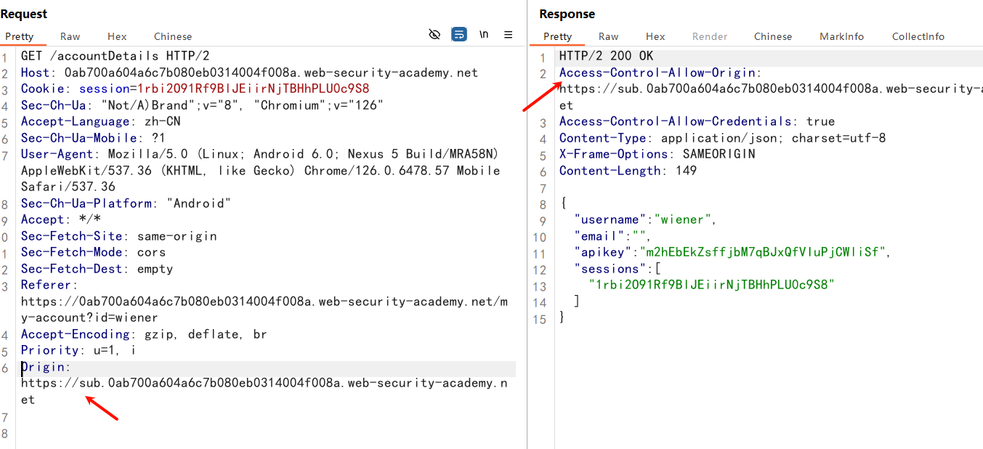The height and width of the screenshot is (449, 983).
Task: Toggle the crossed-out eye icon in Request
Action: [434, 35]
